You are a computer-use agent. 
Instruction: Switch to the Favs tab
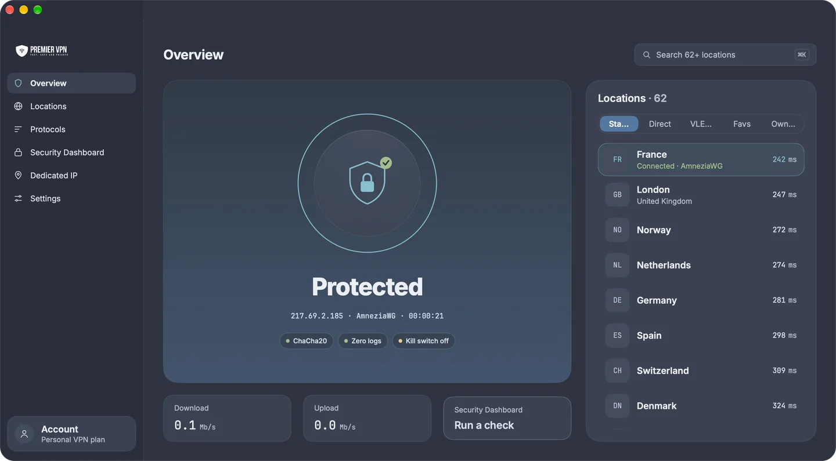[x=742, y=124]
